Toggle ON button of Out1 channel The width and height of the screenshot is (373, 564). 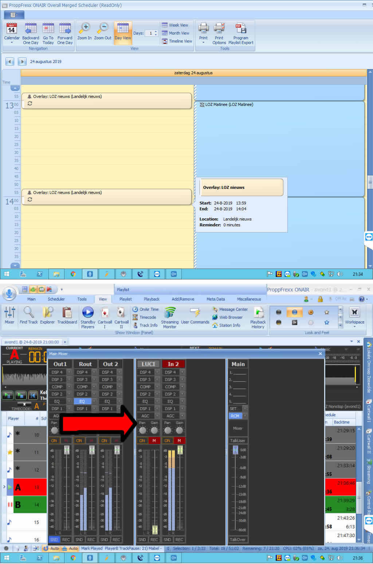point(54,441)
